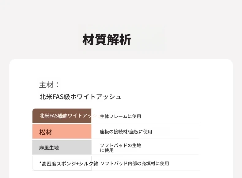Click the 主体フレームに使用 description

[120, 116]
